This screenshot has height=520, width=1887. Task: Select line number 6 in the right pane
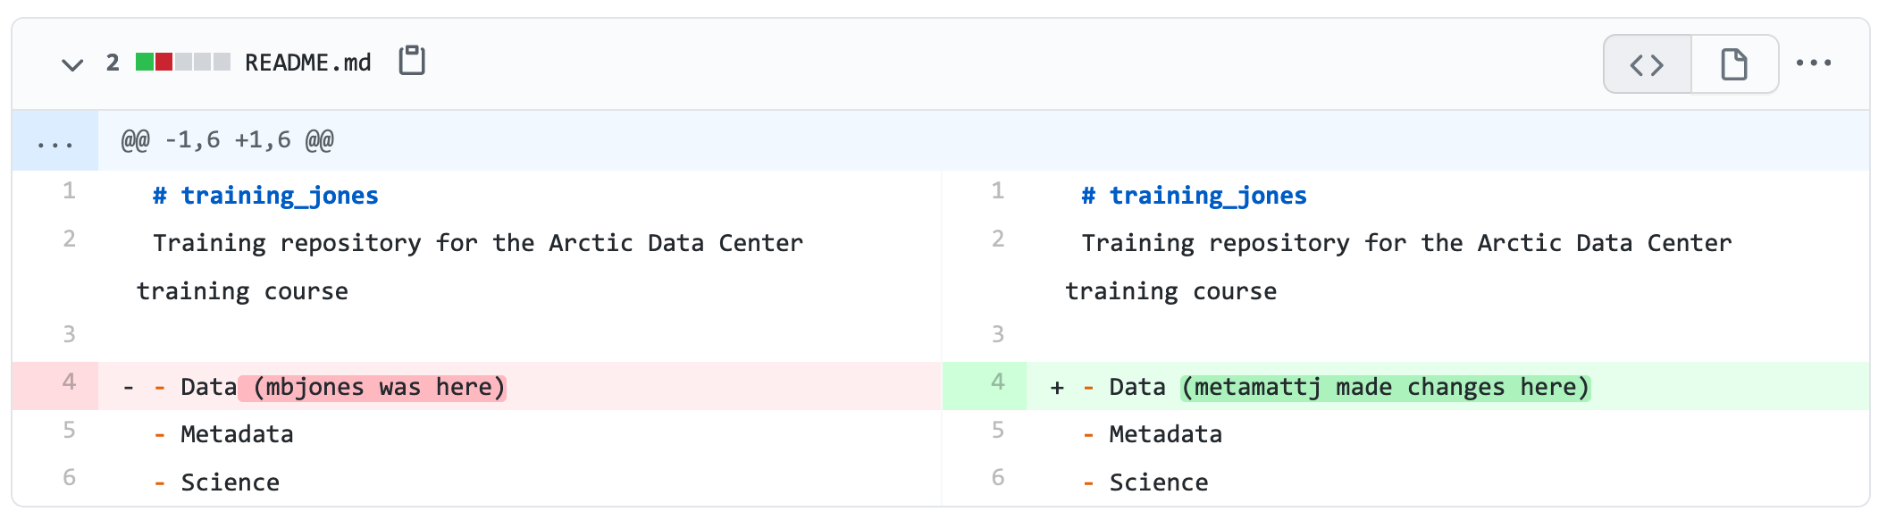tap(1000, 479)
